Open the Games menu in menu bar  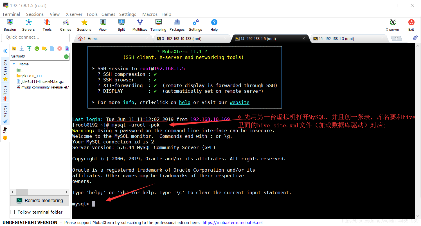coord(108,14)
